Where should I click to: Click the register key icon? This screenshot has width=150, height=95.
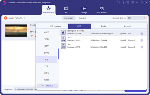123,2
